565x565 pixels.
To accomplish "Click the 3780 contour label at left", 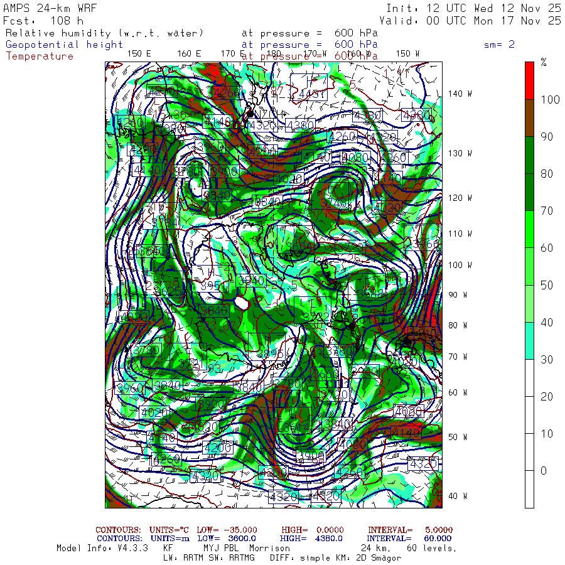I will pyautogui.click(x=146, y=350).
